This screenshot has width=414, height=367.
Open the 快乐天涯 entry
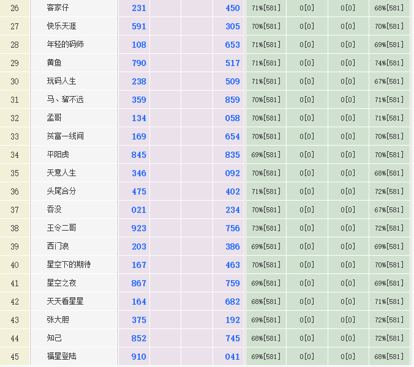coord(62,26)
